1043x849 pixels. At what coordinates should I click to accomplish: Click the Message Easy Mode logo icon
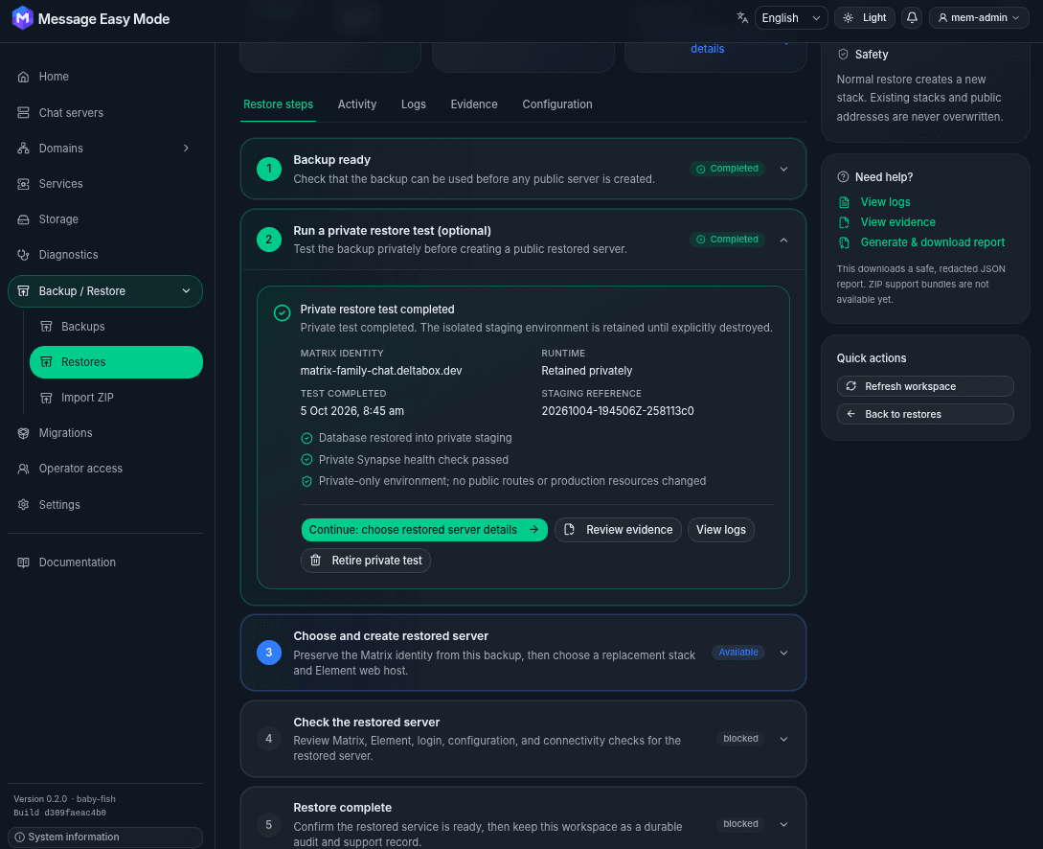[x=23, y=18]
